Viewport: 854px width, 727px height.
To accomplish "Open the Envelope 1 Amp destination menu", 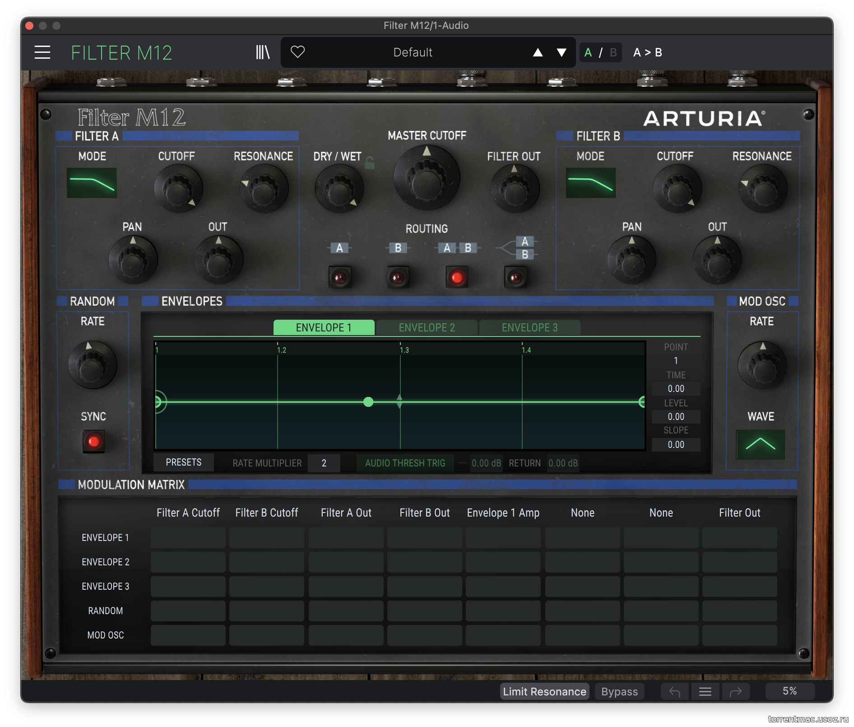I will coord(503,513).
